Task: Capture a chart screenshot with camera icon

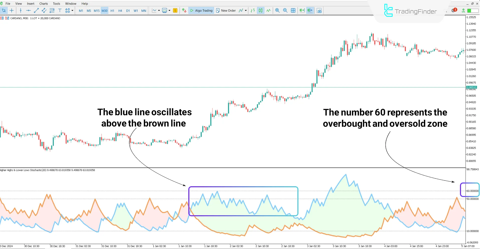Action: [x=319, y=10]
